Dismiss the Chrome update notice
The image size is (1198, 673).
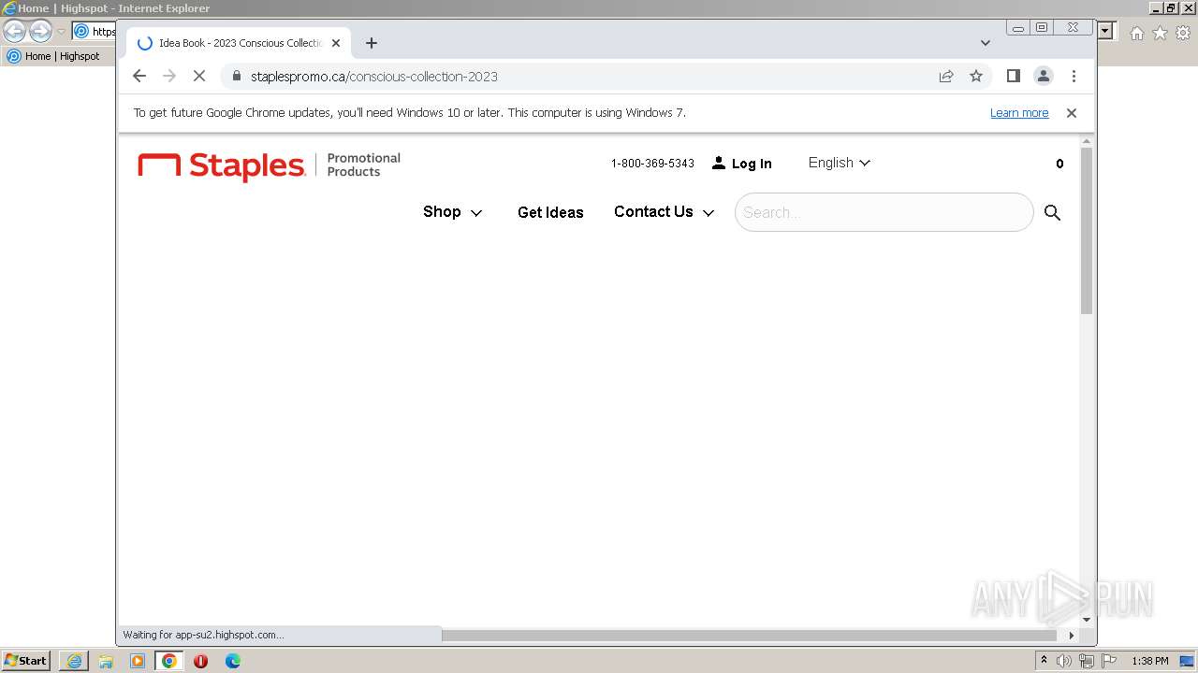tap(1072, 113)
